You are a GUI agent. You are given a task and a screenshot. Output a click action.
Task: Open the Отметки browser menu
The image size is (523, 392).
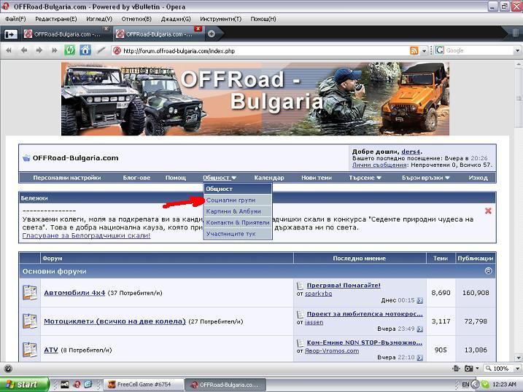(137, 18)
